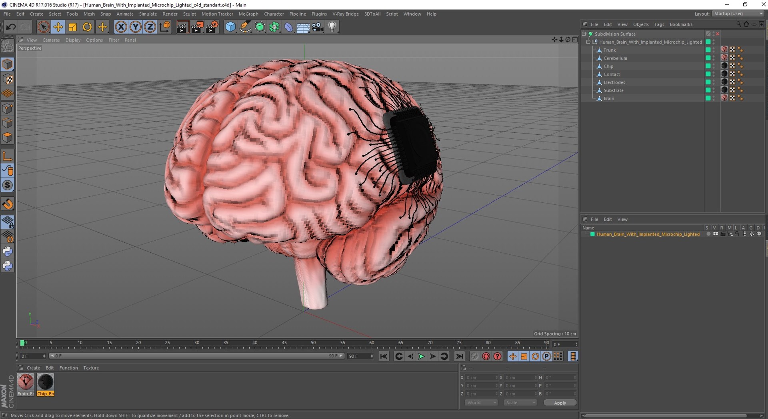Switch to Texture mode checker icon
The image size is (768, 419).
click(8, 79)
